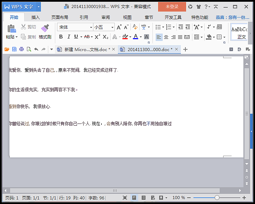The width and height of the screenshot is (255, 204).
Task: Activate the Format Painter brush
Action: click(45, 28)
